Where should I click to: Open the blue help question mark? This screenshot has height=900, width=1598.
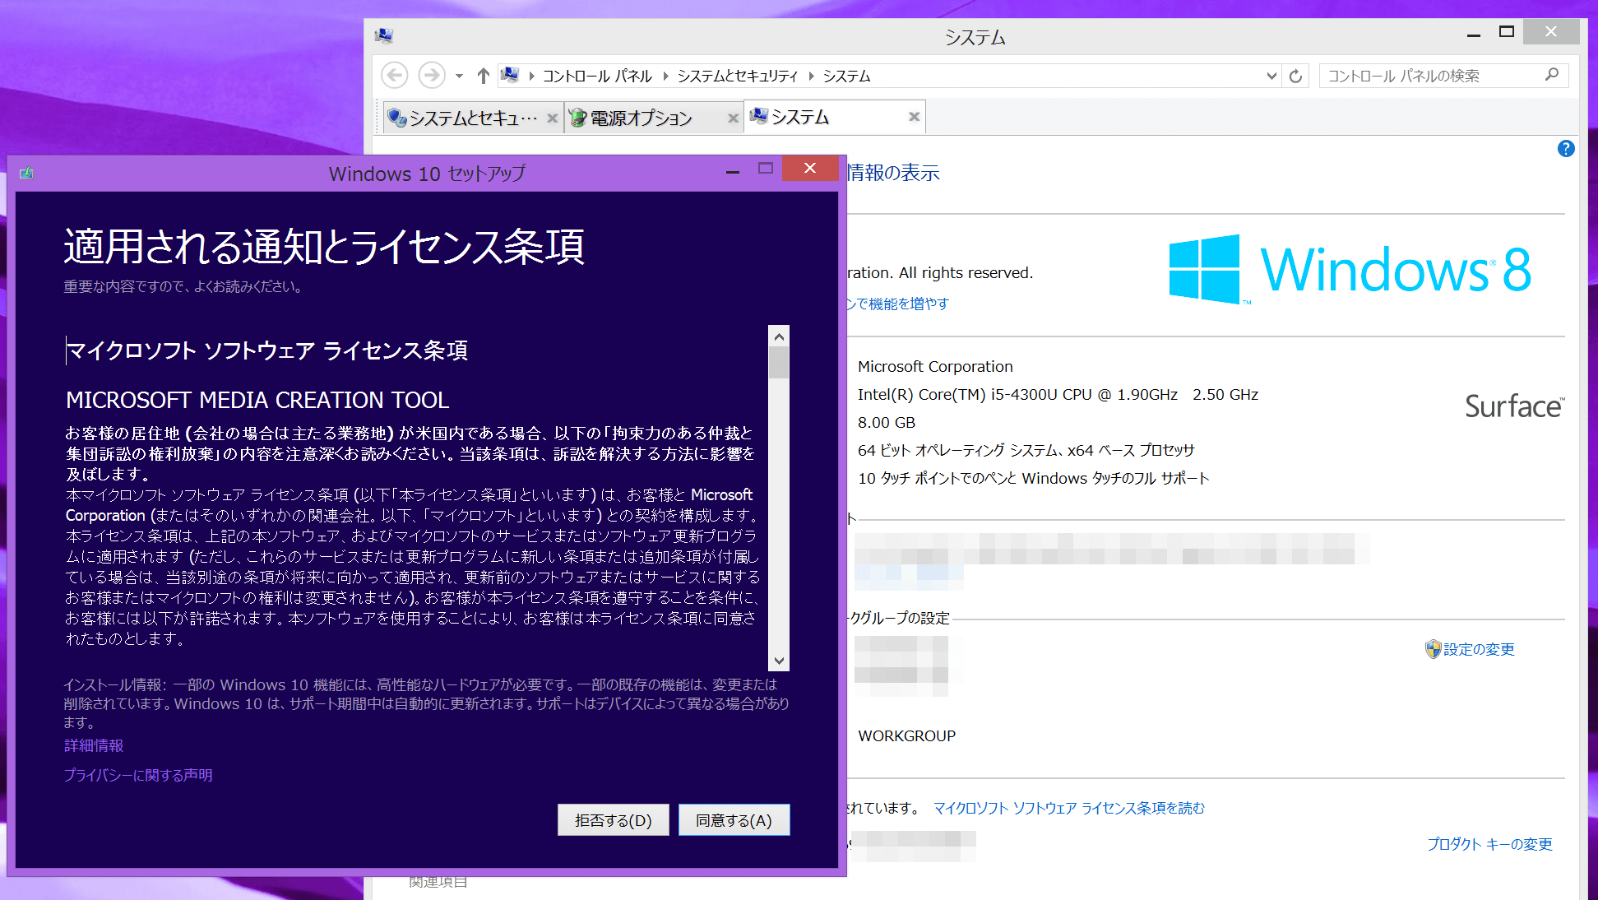point(1565,149)
